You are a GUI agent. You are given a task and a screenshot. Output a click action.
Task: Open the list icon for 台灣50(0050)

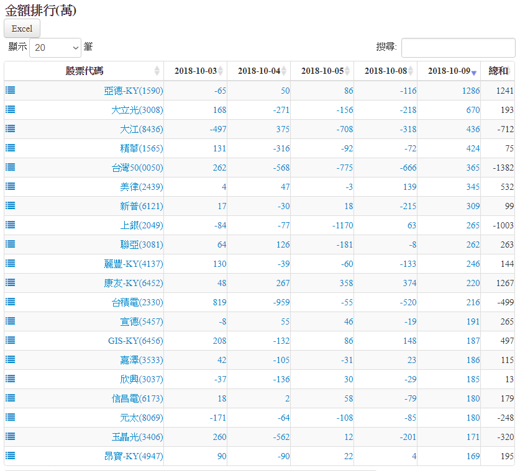(10, 168)
